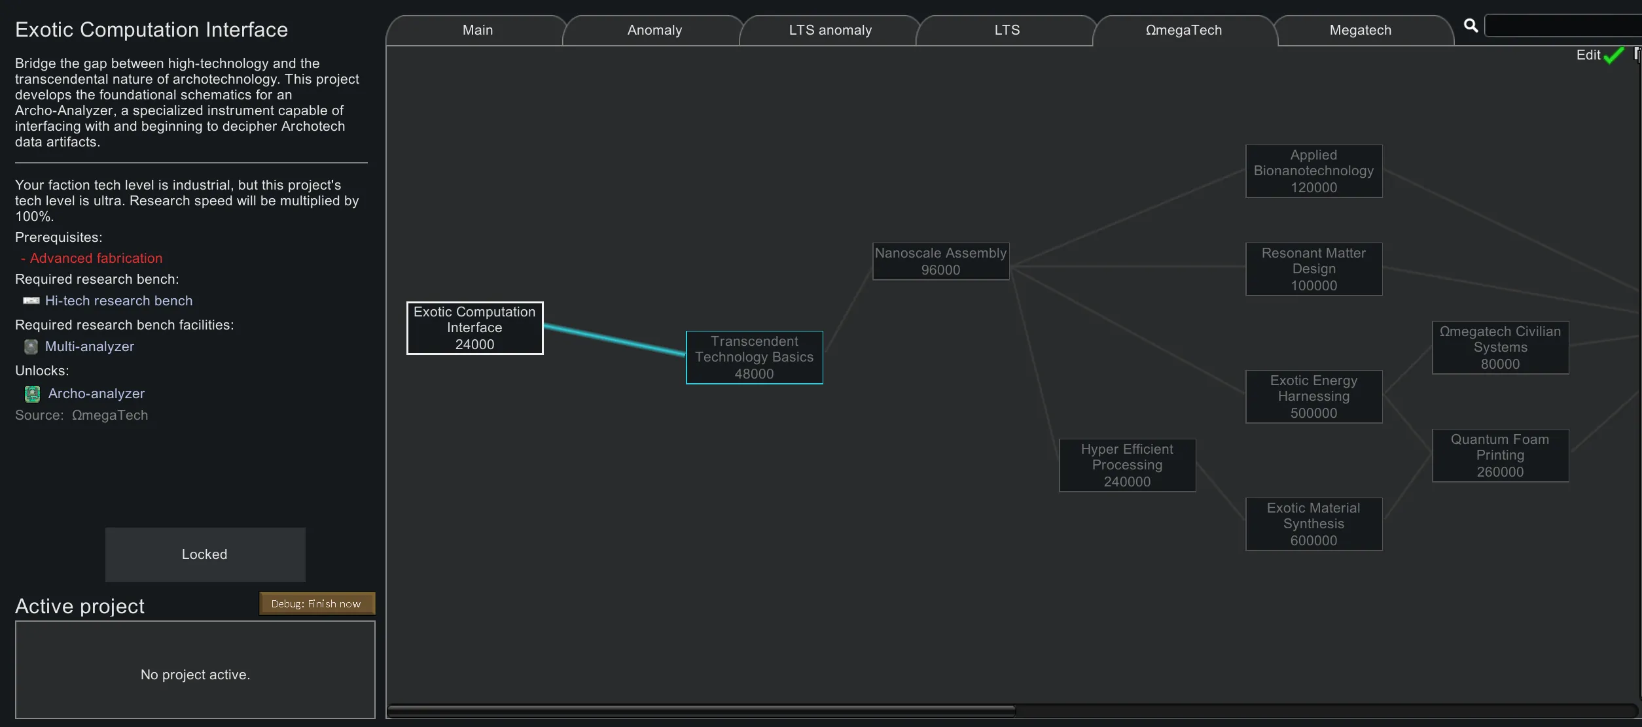
Task: Select the LTS anomaly tab
Action: [x=830, y=30]
